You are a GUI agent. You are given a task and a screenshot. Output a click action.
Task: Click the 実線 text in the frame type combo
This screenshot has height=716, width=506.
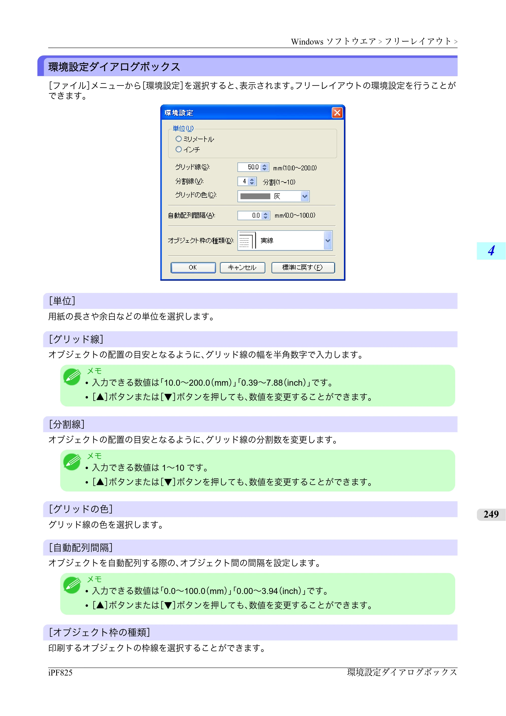point(267,240)
